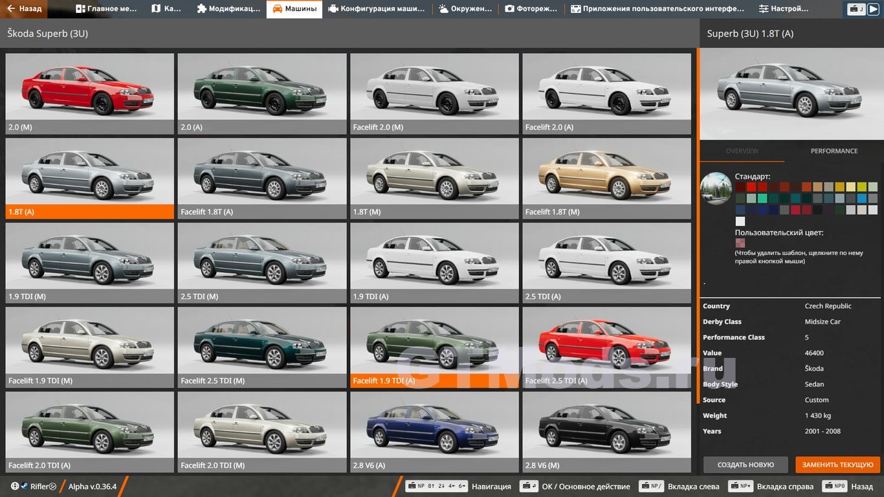Click the Škoda Superb (3U) heading
This screenshot has height=497, width=884.
pyautogui.click(x=48, y=34)
